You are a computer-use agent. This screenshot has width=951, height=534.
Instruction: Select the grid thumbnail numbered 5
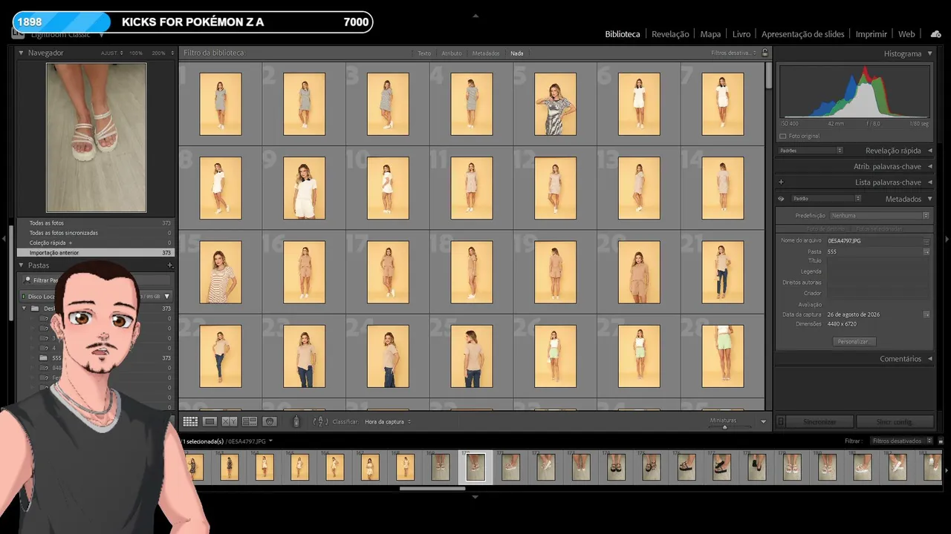(555, 104)
